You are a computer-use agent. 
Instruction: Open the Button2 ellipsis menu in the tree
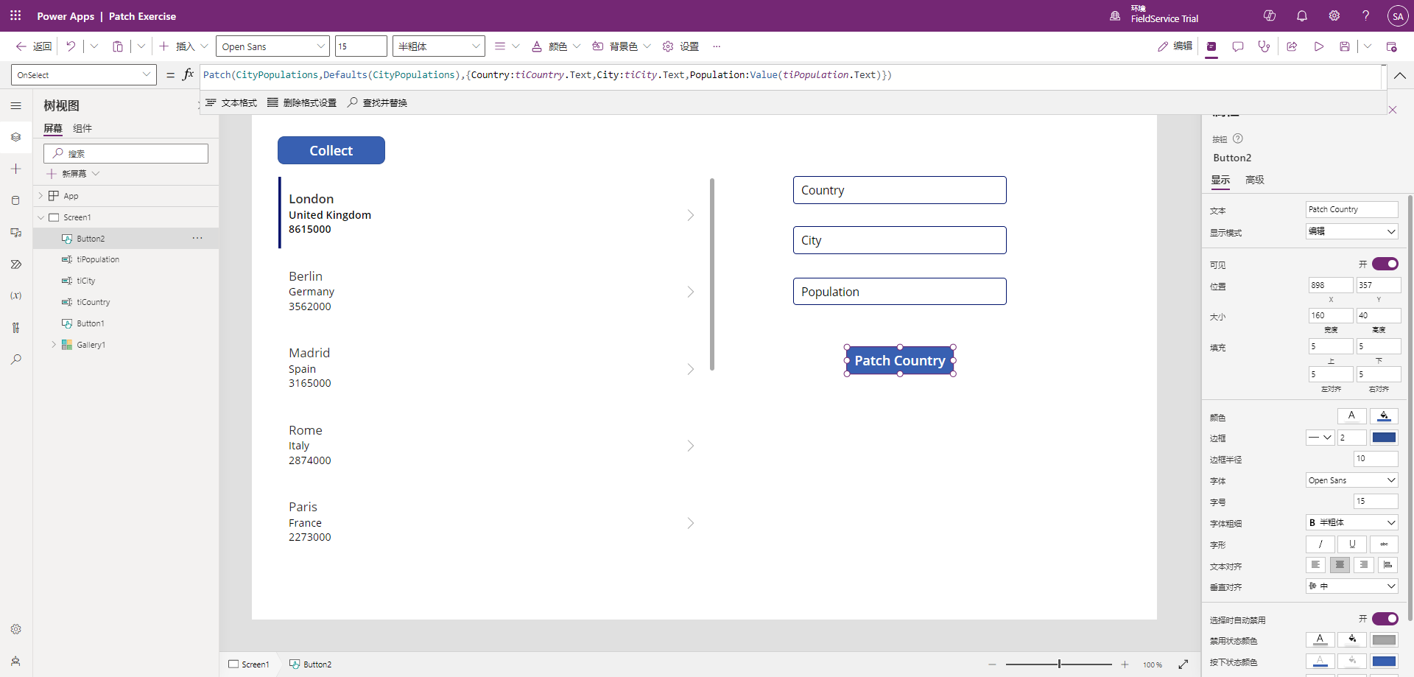(197, 238)
